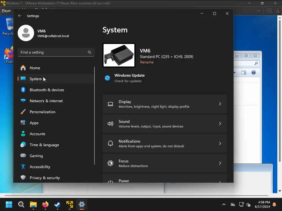
Task: Click the VM6@collabnet.local account text
Action: point(53,36)
